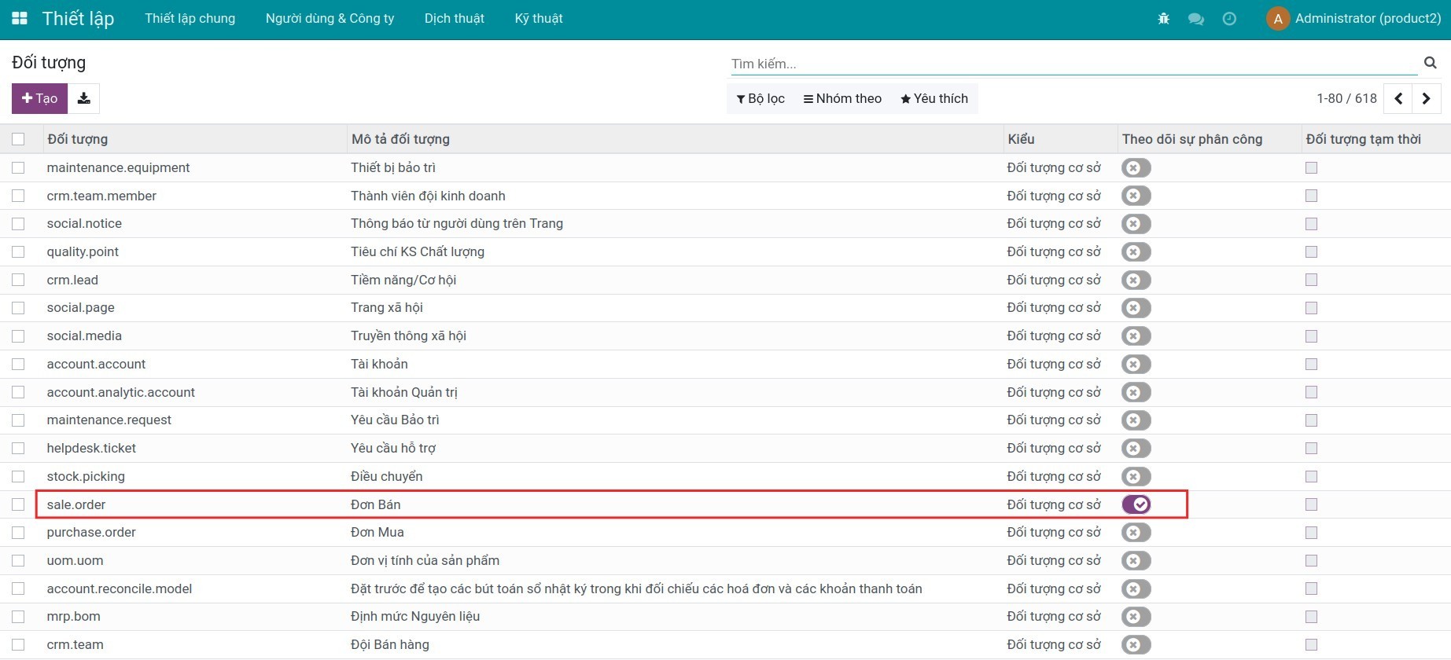This screenshot has height=660, width=1451.
Task: Click the download export icon
Action: (x=83, y=98)
